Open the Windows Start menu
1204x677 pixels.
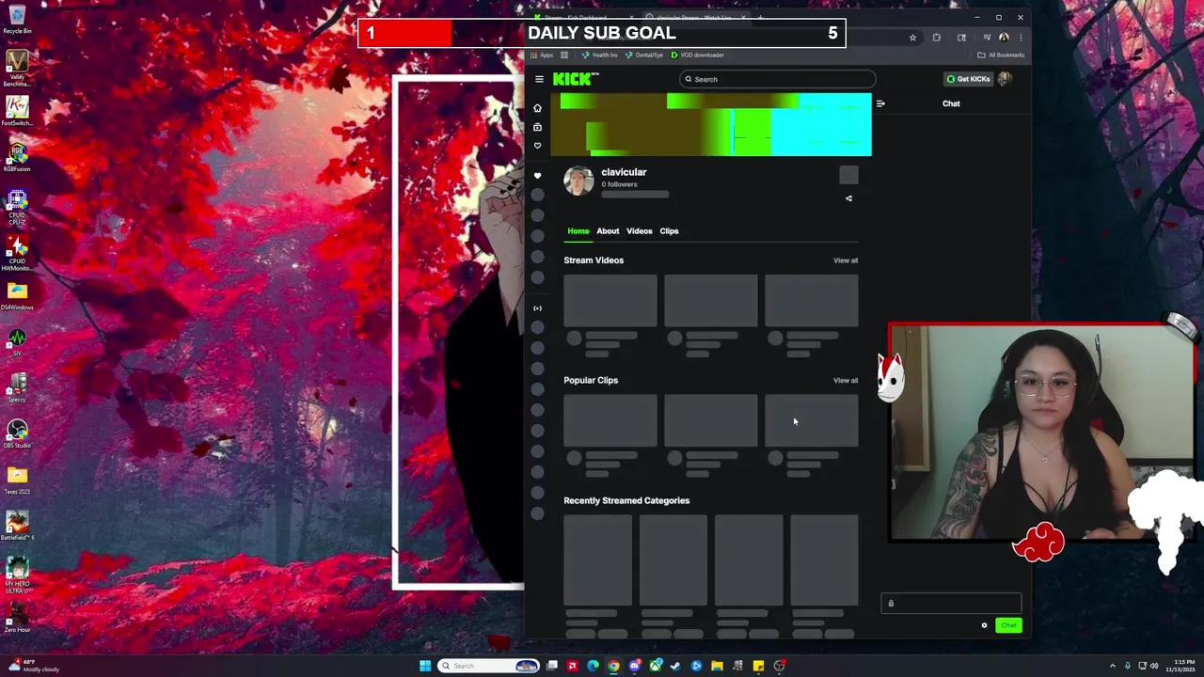click(424, 666)
